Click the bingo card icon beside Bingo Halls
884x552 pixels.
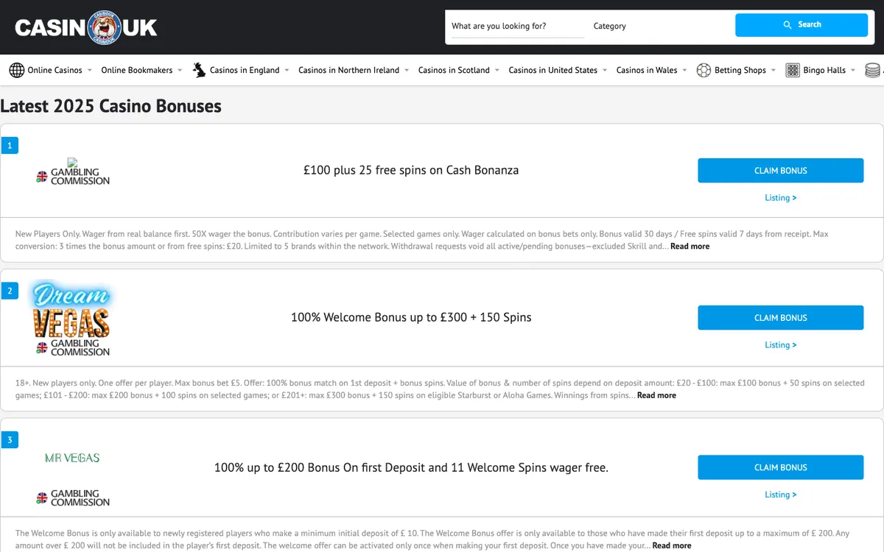[x=793, y=70]
